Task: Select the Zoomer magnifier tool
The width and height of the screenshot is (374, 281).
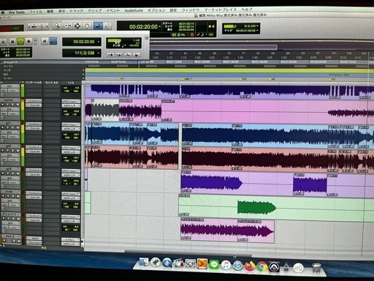Action: [x=57, y=26]
